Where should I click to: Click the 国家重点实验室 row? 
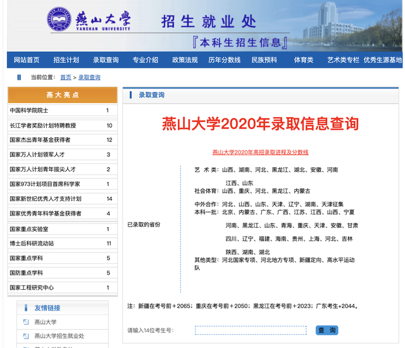(x=63, y=229)
